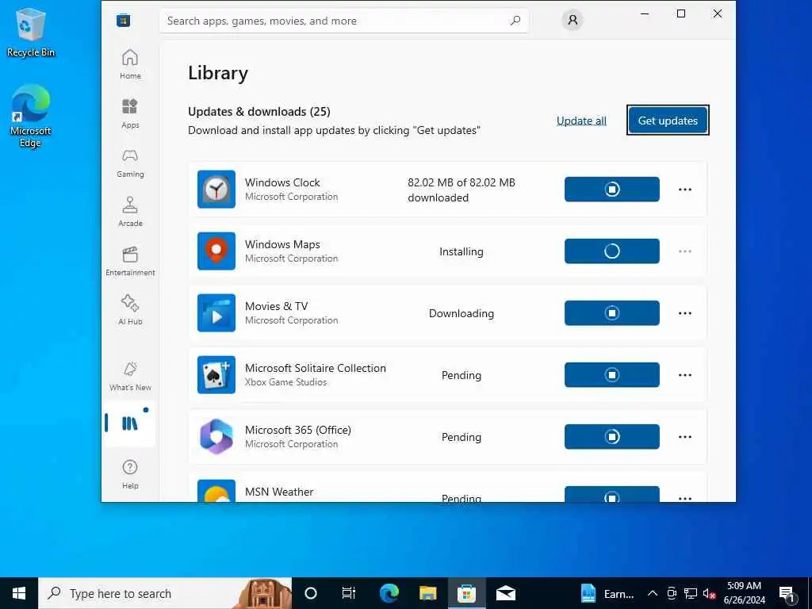The width and height of the screenshot is (812, 609).
Task: Click the Earn taskbar news widget
Action: coord(607,593)
